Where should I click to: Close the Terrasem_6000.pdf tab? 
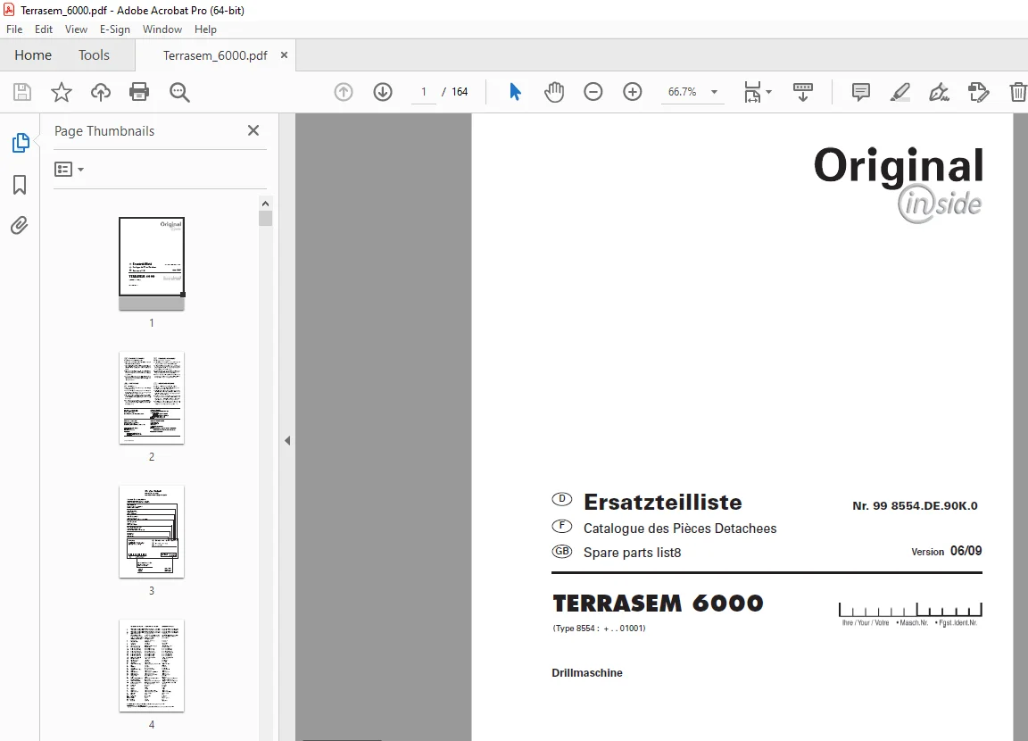click(x=284, y=55)
